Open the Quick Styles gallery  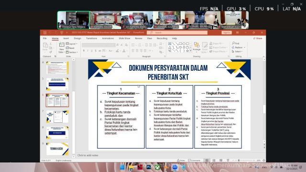pos(205,47)
